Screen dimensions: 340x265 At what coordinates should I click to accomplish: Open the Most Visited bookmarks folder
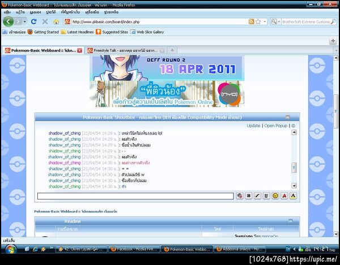tap(14, 32)
